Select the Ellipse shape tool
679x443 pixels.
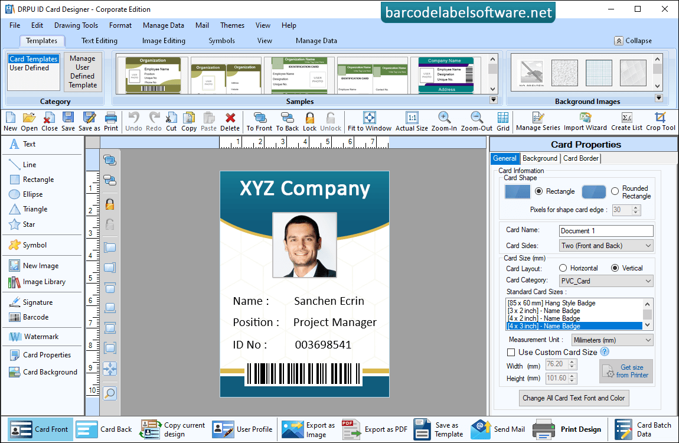(26, 194)
